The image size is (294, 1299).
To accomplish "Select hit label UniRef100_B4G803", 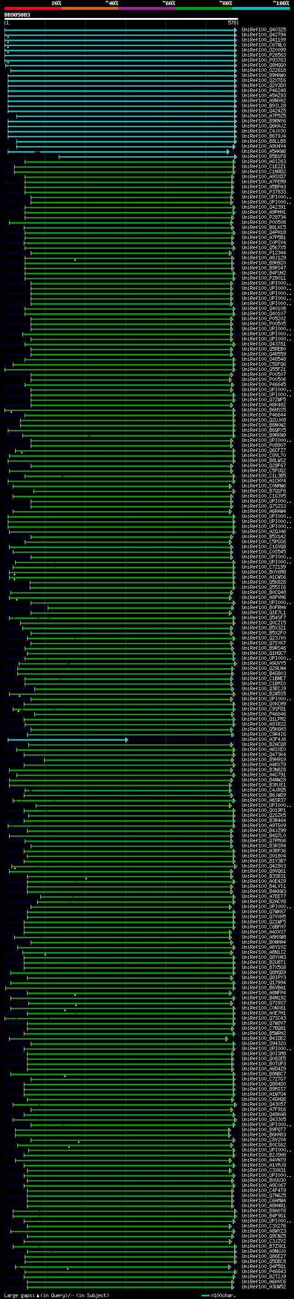I will click(x=264, y=673).
